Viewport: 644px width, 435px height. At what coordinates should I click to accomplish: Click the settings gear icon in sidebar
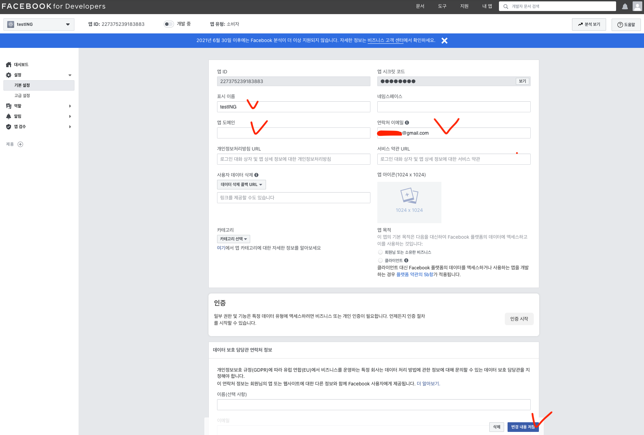(x=9, y=75)
